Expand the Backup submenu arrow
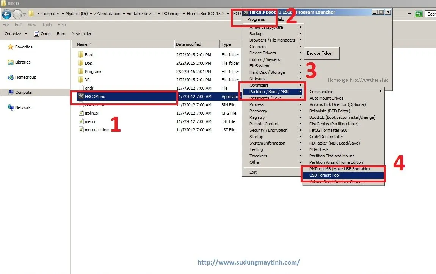The width and height of the screenshot is (436, 274). coord(300,34)
